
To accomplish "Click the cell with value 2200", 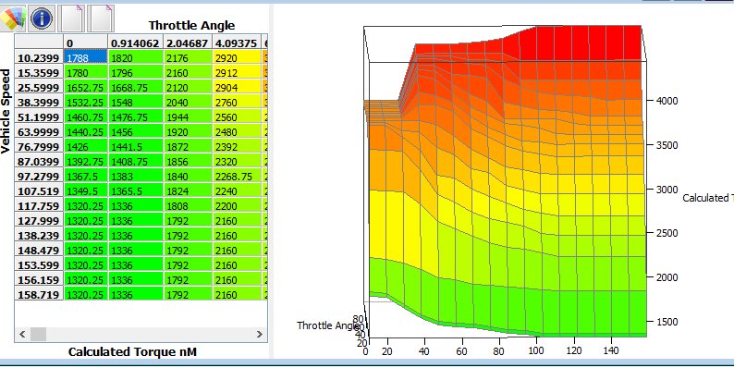I will (x=237, y=206).
